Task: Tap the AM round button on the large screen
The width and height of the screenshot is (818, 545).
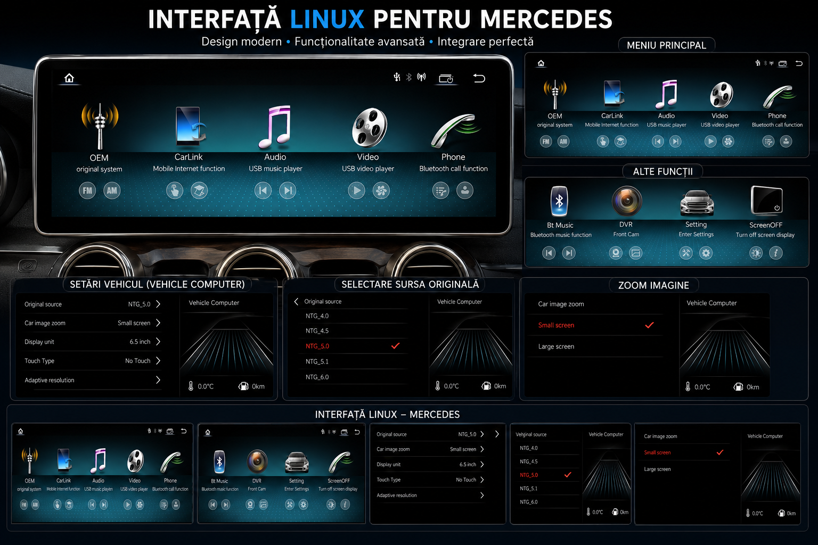Action: coord(112,191)
